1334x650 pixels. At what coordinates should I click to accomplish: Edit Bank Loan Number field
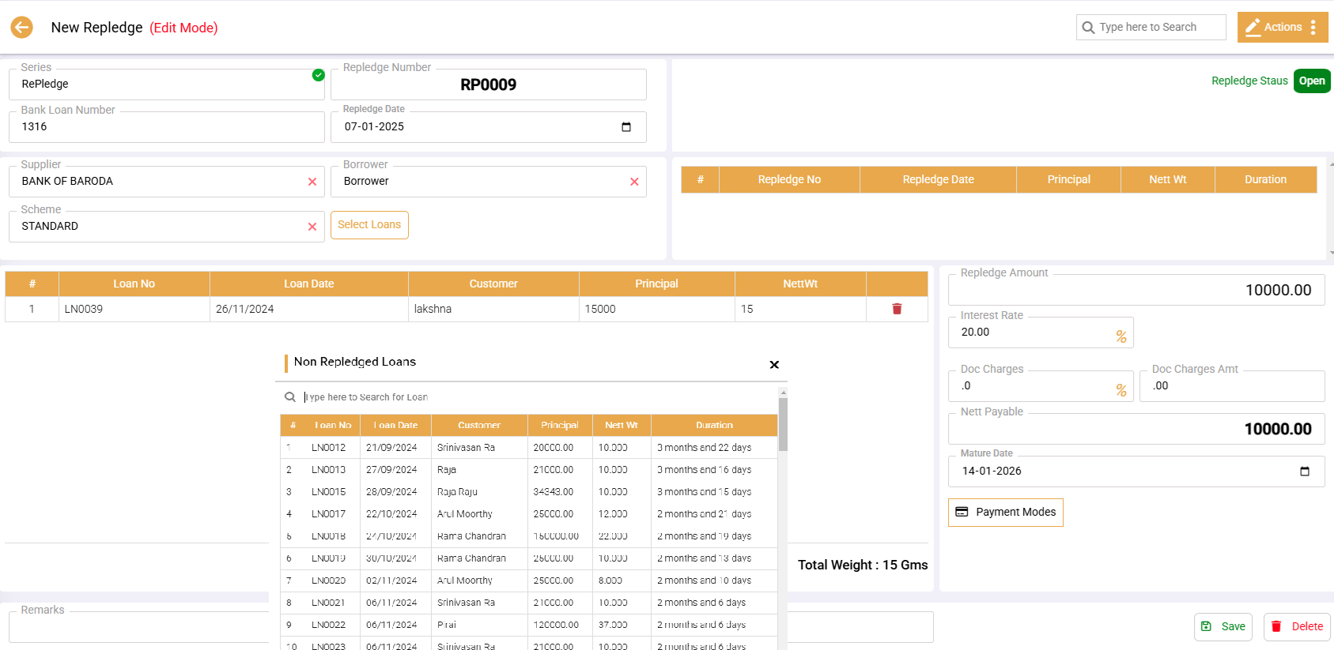point(167,127)
